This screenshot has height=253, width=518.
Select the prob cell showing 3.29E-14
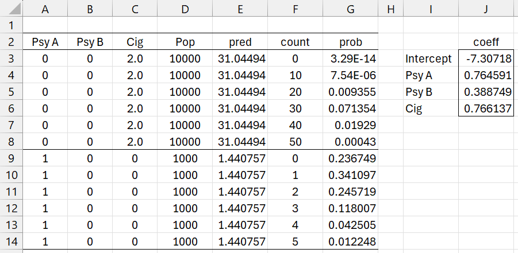(x=350, y=59)
